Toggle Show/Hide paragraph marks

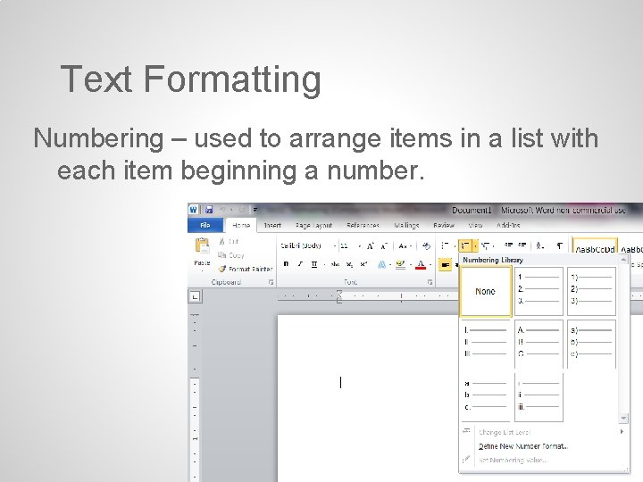[x=559, y=245]
